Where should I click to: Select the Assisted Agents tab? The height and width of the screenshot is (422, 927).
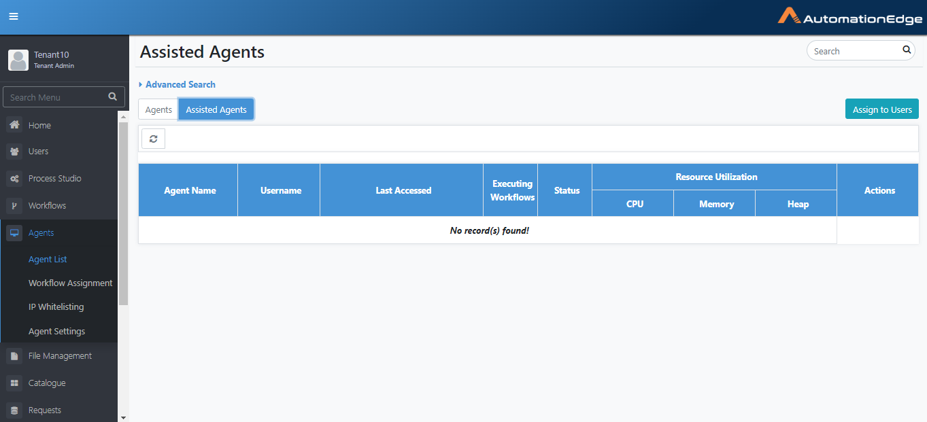[216, 109]
